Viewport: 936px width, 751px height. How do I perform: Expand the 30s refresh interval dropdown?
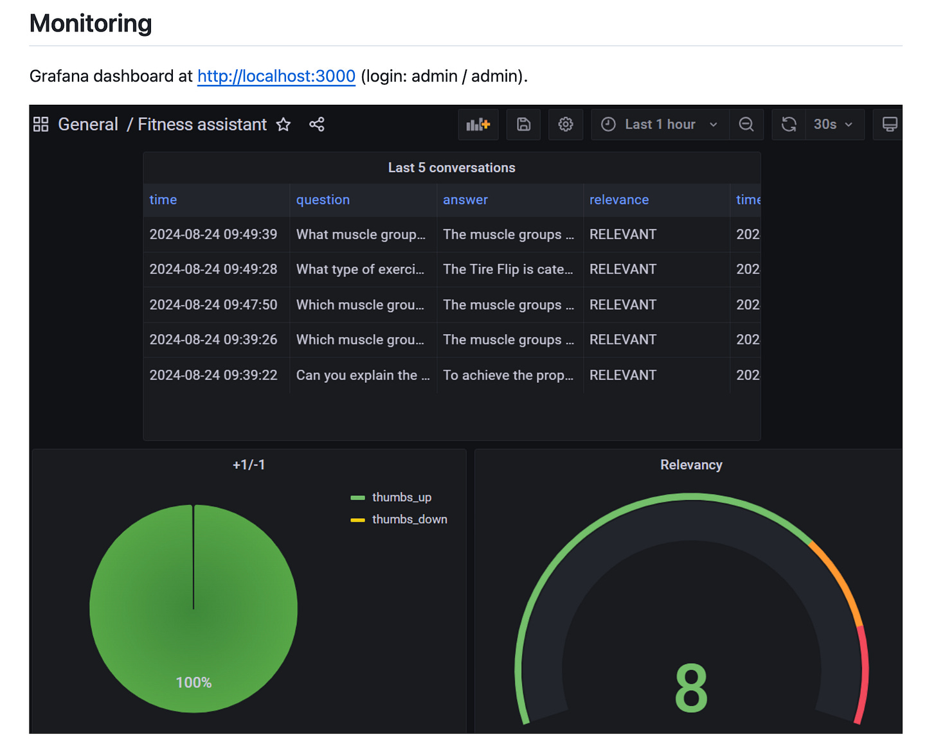pos(834,124)
